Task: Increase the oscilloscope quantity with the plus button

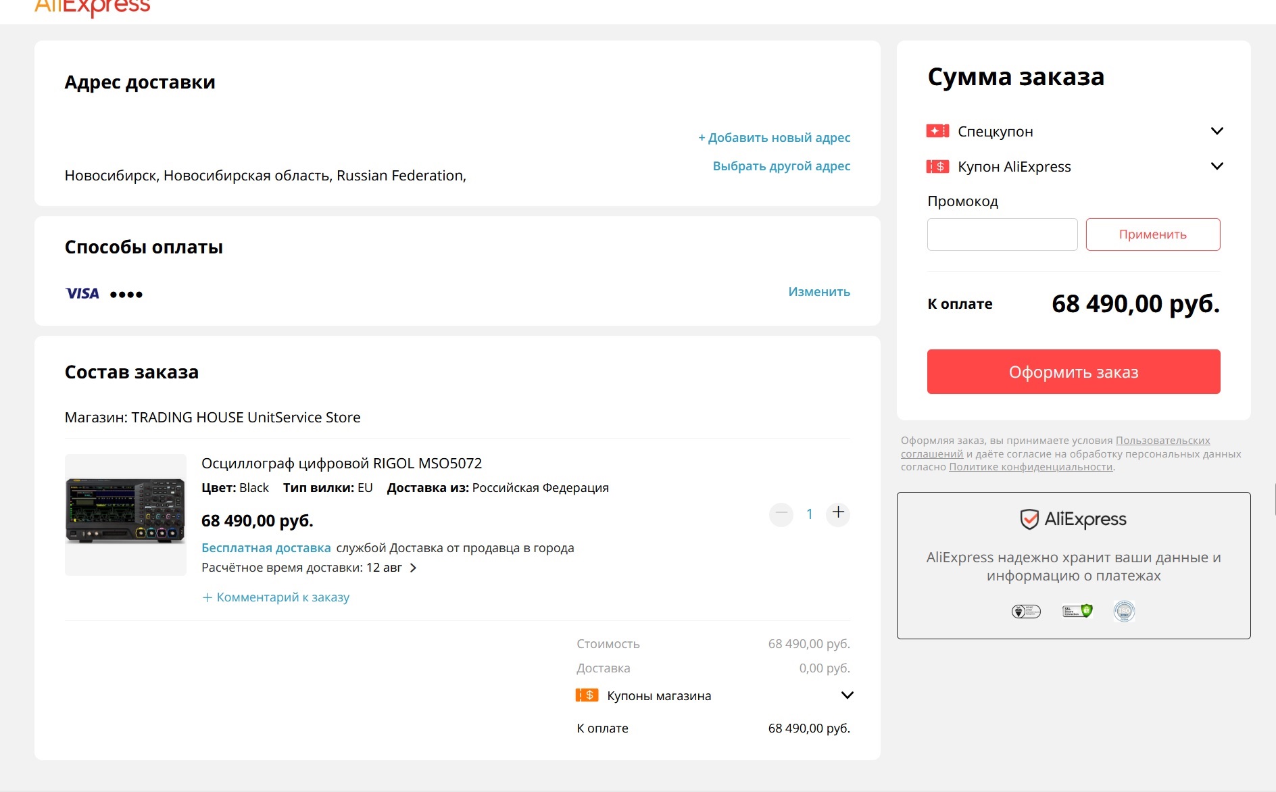Action: 838,513
